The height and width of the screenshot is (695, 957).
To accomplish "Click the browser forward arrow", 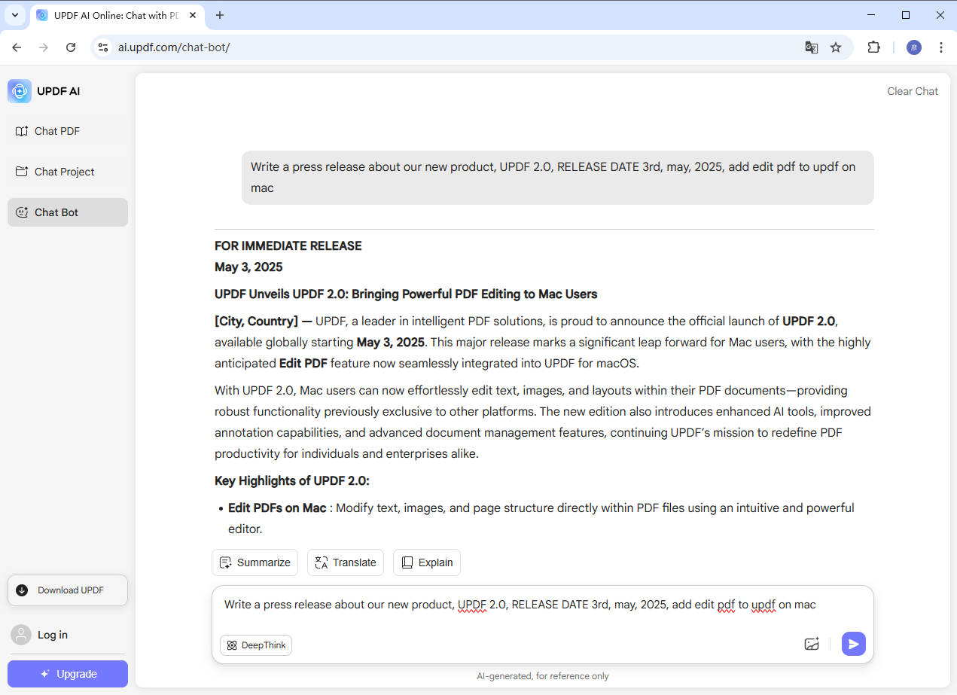I will 44,47.
